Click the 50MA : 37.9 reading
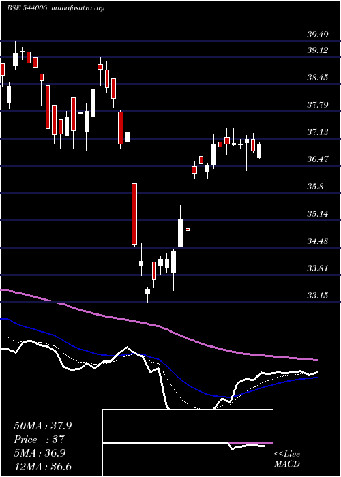341x477 pixels. pyautogui.click(x=42, y=426)
